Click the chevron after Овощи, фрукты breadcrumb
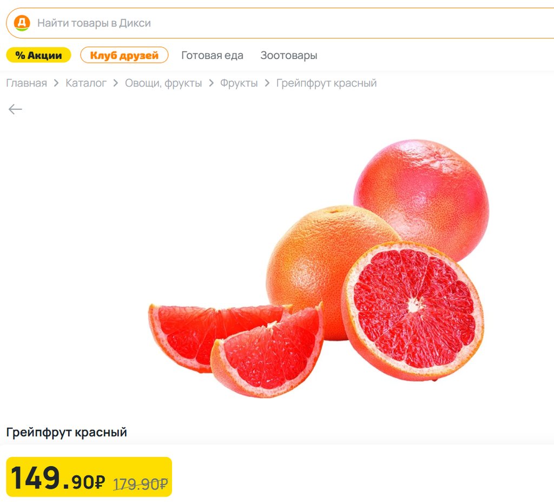The height and width of the screenshot is (502, 554). pos(211,83)
